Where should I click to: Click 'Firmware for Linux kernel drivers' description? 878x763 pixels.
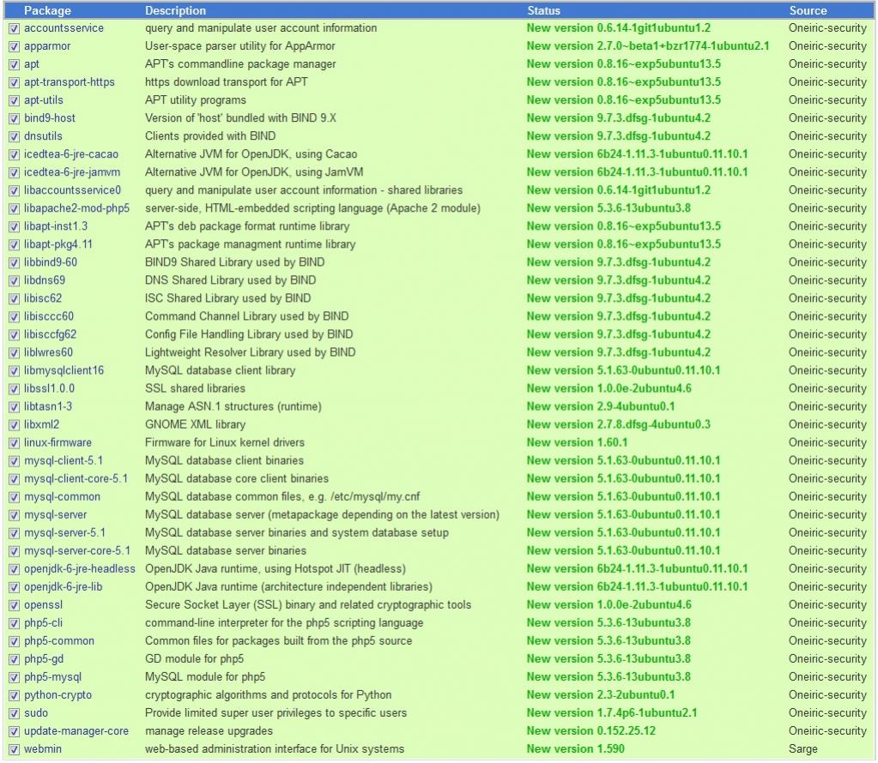click(225, 442)
